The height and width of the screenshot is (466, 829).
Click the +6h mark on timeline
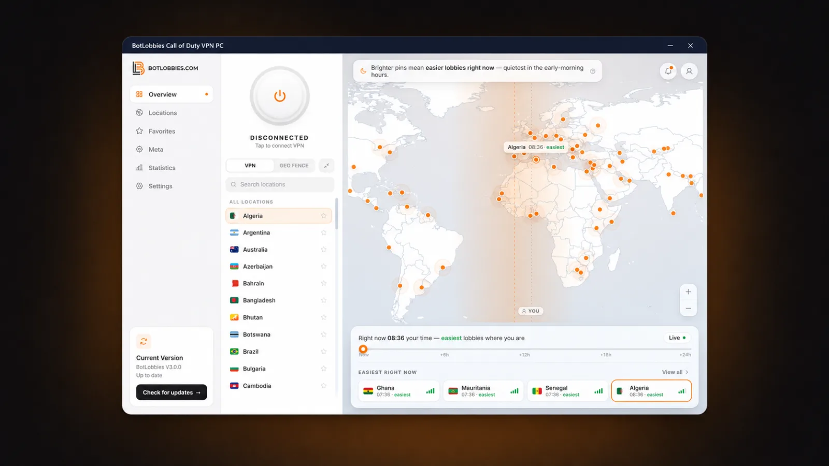(445, 355)
